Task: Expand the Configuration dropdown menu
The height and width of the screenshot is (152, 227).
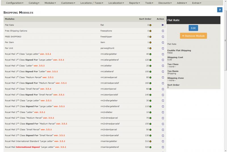Action: point(15,3)
